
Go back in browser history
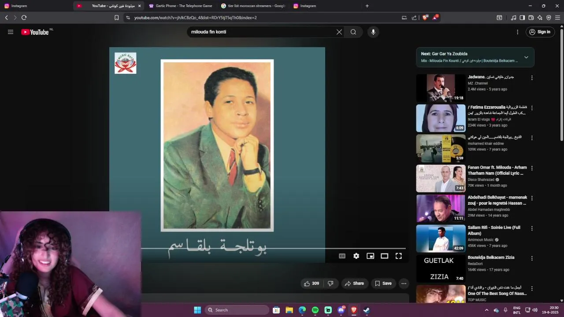point(6,18)
